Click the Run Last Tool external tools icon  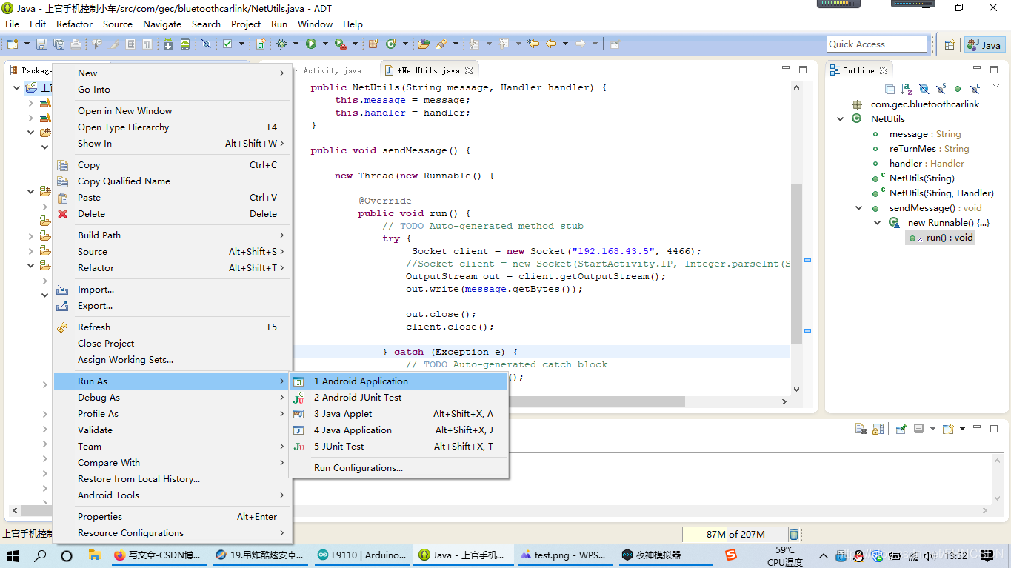point(341,44)
